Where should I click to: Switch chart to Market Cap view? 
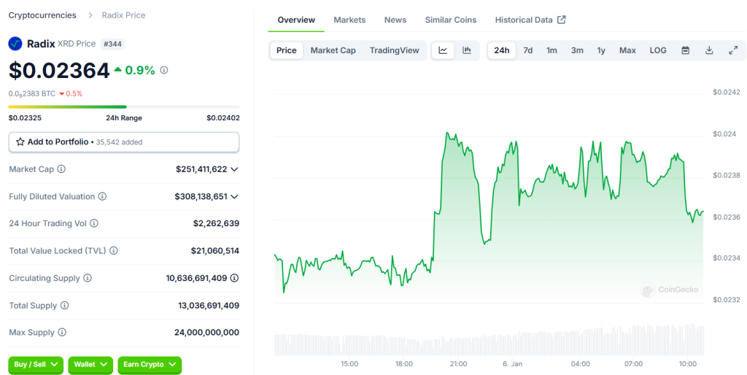[x=333, y=50]
